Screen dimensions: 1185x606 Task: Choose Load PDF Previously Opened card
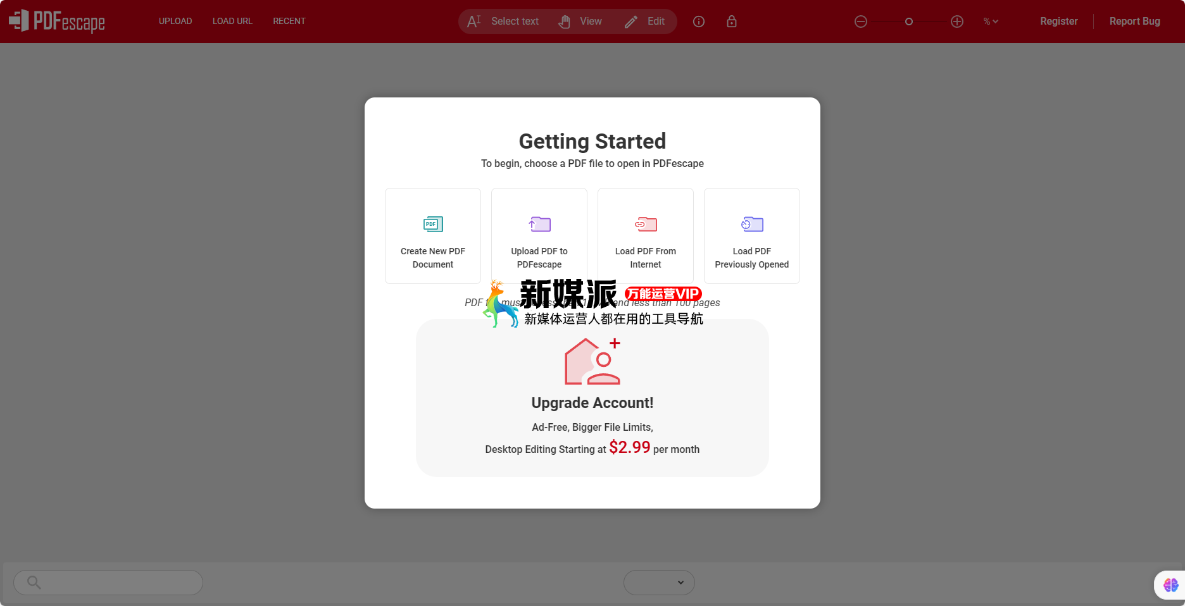tap(752, 236)
